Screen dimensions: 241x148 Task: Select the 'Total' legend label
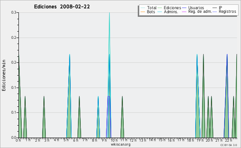tap(152, 8)
